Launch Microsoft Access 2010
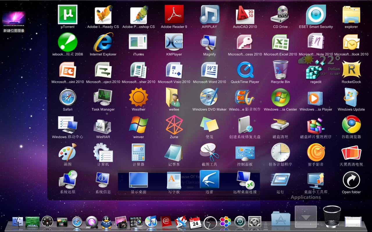 [x=245, y=42]
